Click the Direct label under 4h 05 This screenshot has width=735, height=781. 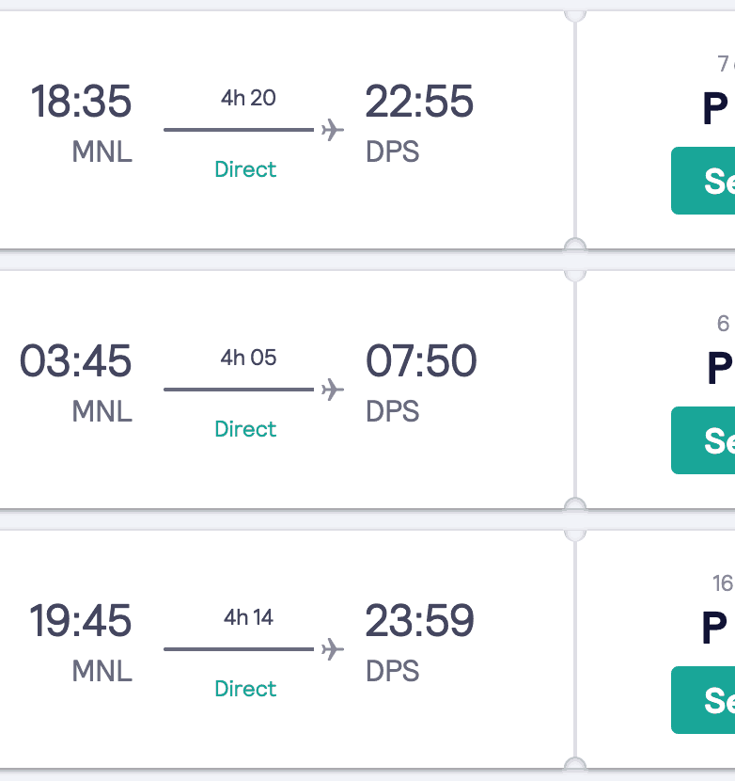[x=245, y=429]
